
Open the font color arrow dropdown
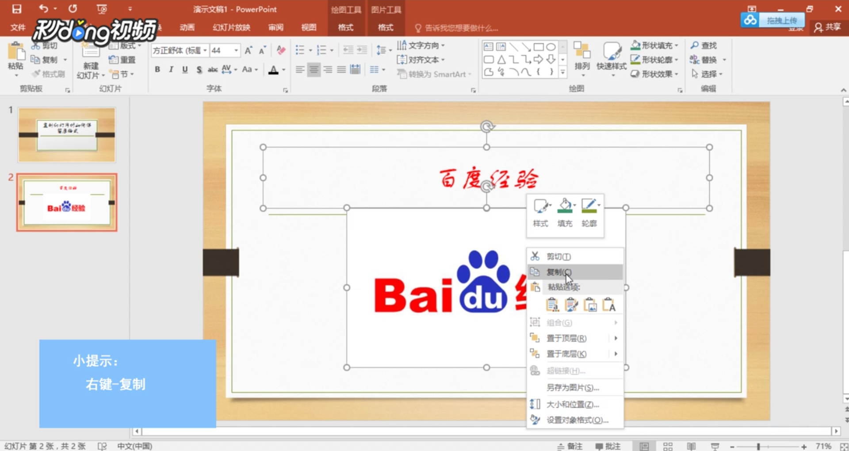coord(284,70)
